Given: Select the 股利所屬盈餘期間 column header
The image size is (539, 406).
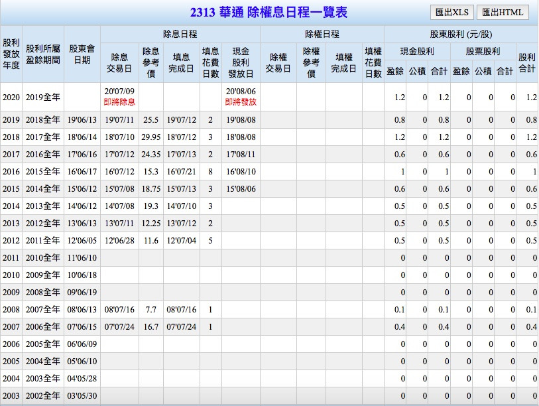Looking at the screenshot, I should (x=43, y=54).
